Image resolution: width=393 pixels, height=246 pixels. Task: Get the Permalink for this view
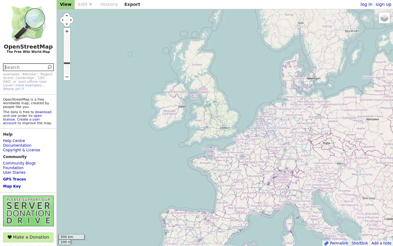(339, 243)
